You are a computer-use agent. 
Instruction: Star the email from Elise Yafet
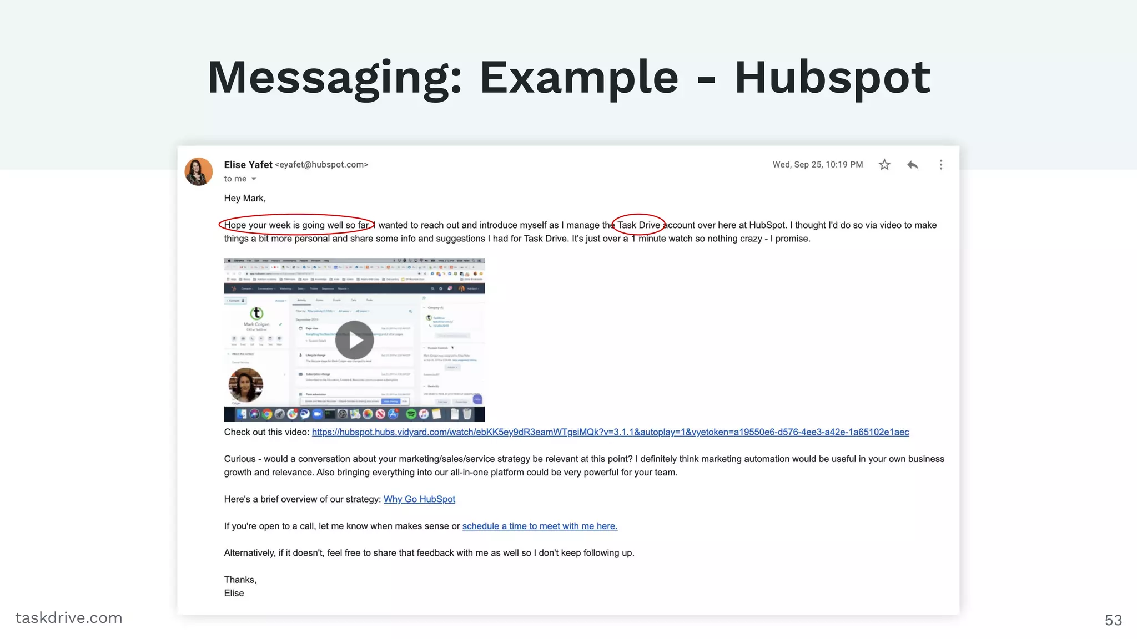point(884,165)
